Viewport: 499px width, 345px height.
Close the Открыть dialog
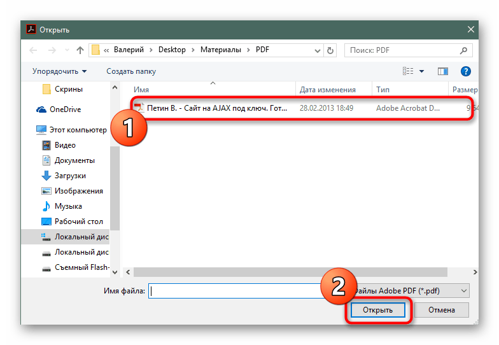pos(471,29)
